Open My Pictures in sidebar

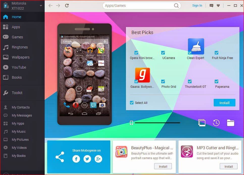click(22, 139)
